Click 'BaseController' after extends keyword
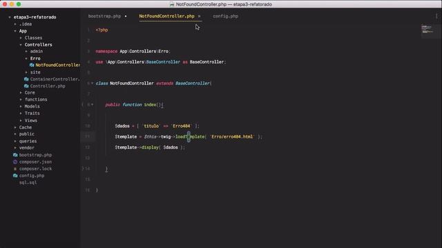442x248 pixels. point(193,83)
